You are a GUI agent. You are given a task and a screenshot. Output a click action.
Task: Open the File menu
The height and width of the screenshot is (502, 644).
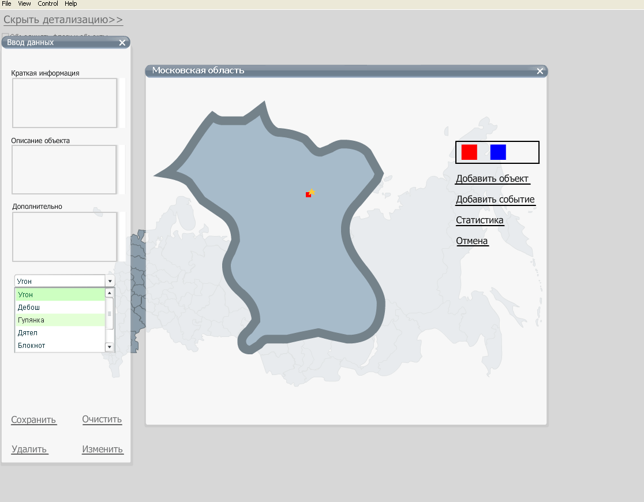7,3
